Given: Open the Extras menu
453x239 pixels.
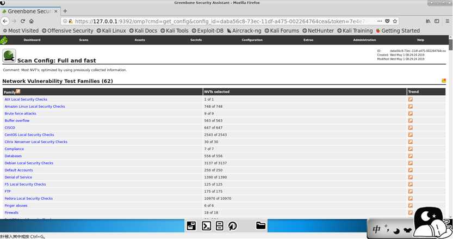Looking at the screenshot, I should (x=308, y=40).
